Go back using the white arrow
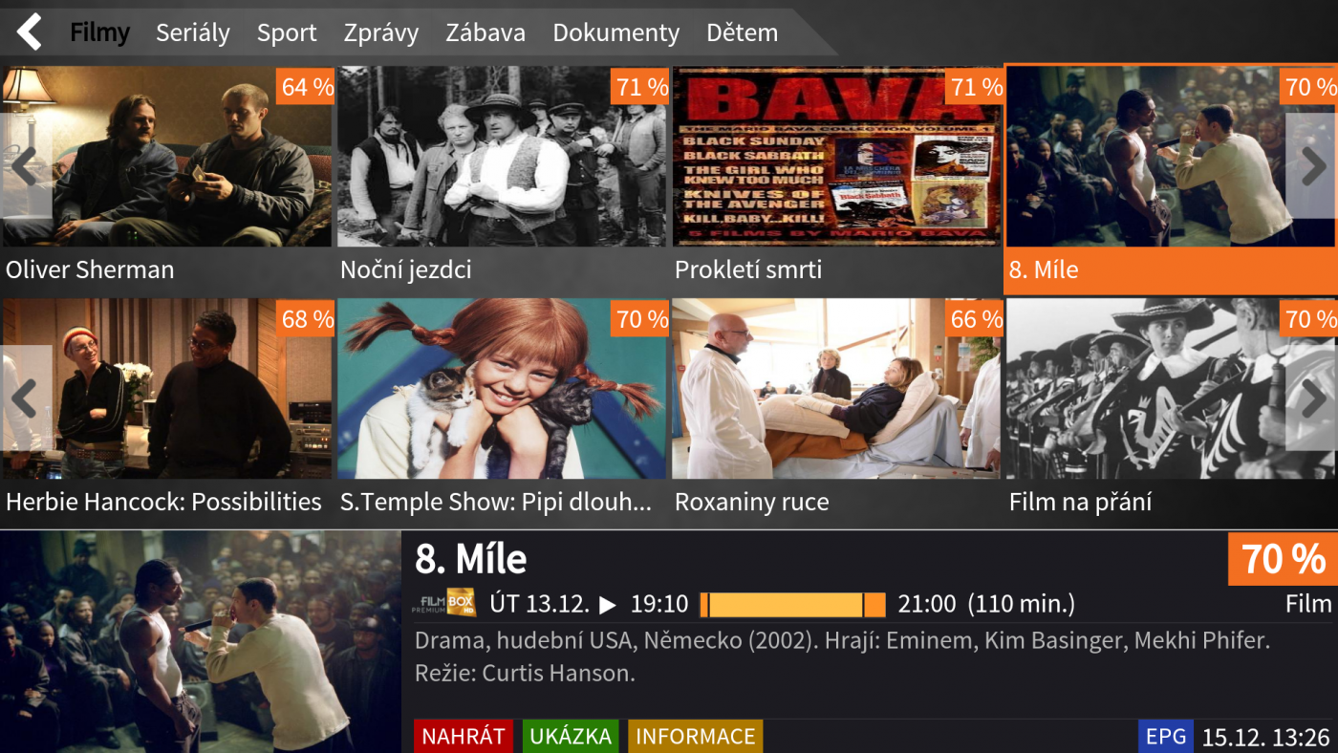 [x=30, y=32]
